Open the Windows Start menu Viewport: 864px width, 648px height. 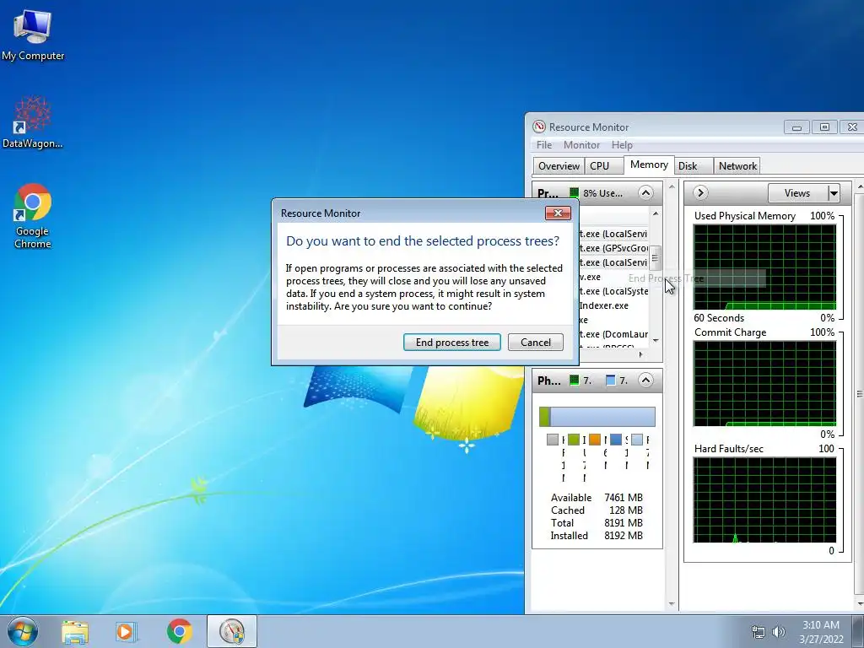click(x=23, y=631)
